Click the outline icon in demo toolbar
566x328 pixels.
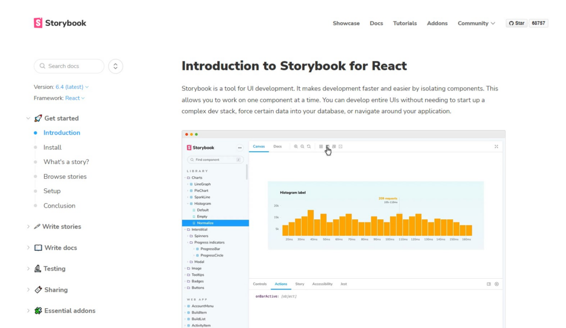coord(340,146)
